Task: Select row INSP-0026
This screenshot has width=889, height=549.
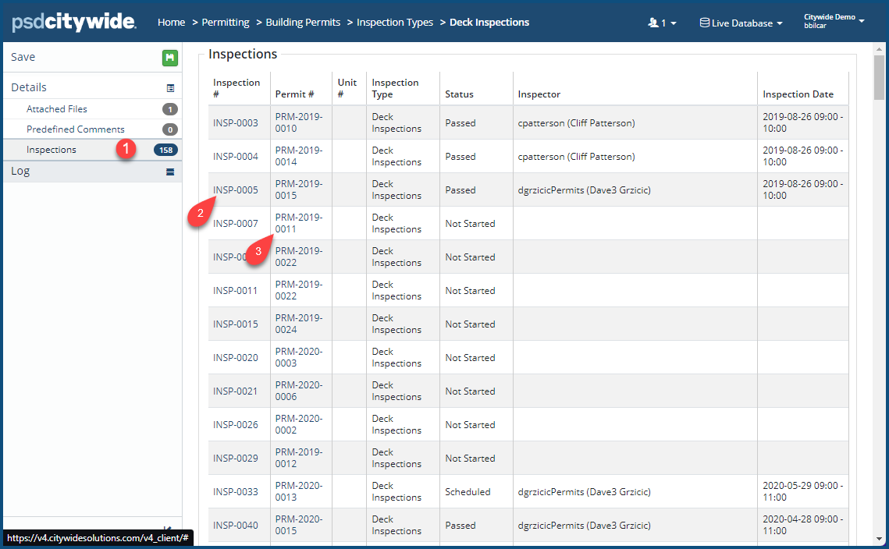Action: pyautogui.click(x=528, y=424)
